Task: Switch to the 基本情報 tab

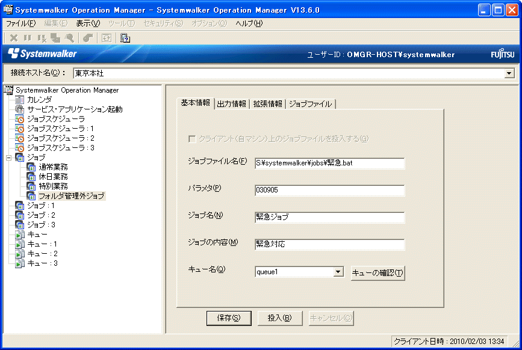Action: (196, 103)
